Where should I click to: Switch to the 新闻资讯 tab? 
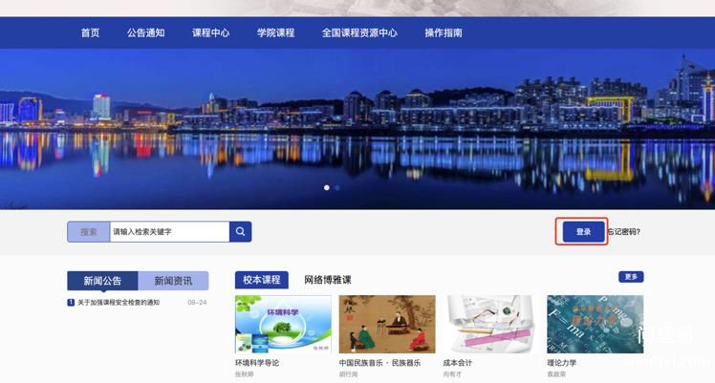173,281
